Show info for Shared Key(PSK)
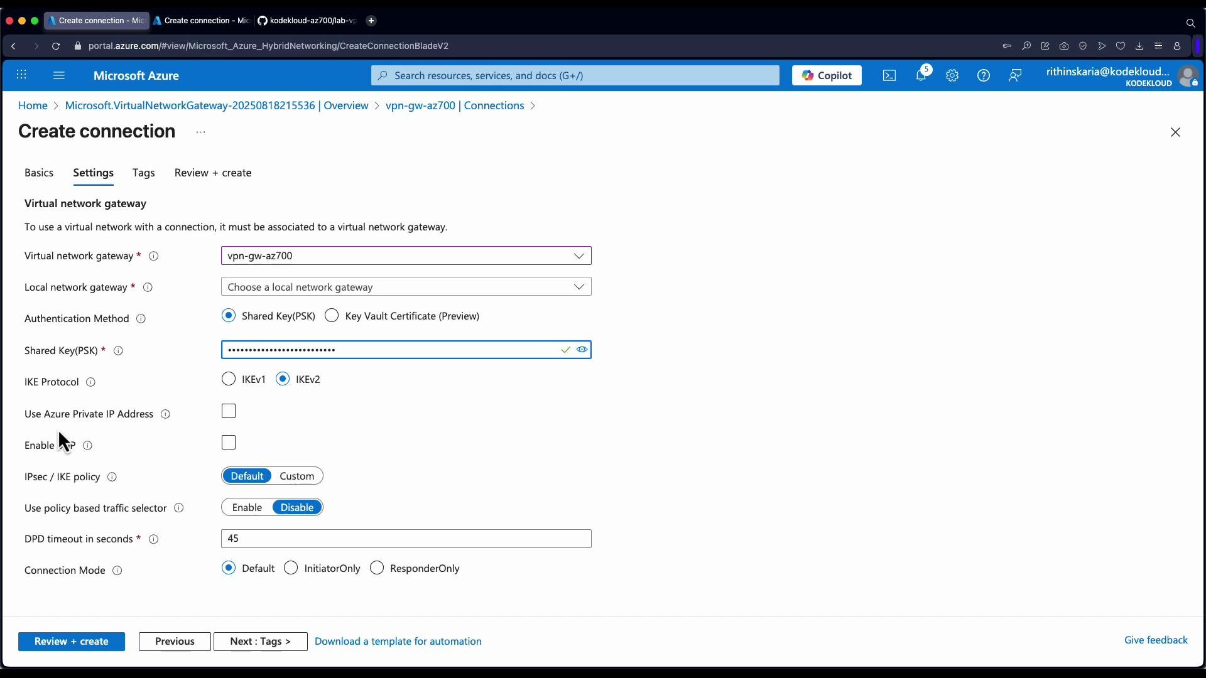This screenshot has width=1206, height=678. click(118, 351)
